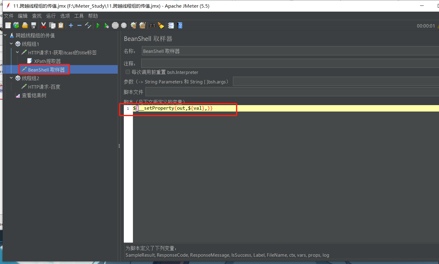The height and width of the screenshot is (264, 439).
Task: Click the Expand All plus icon
Action: click(x=71, y=25)
